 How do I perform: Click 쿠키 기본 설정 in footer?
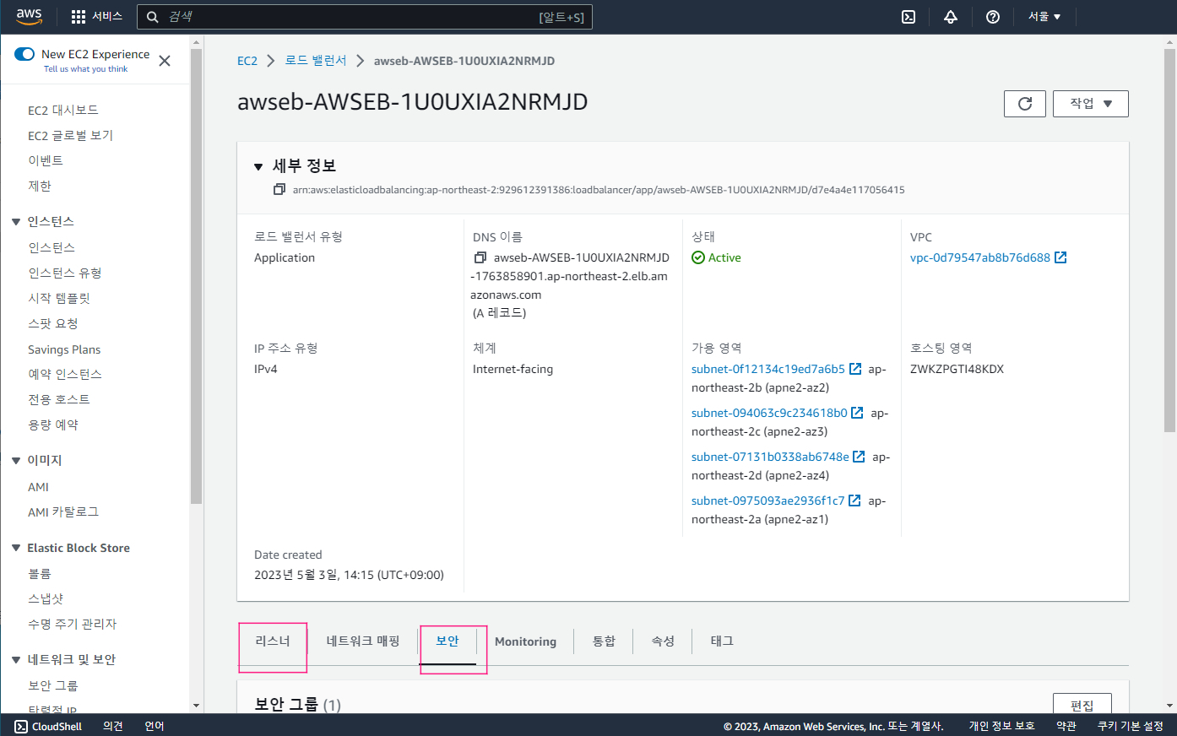[1130, 726]
